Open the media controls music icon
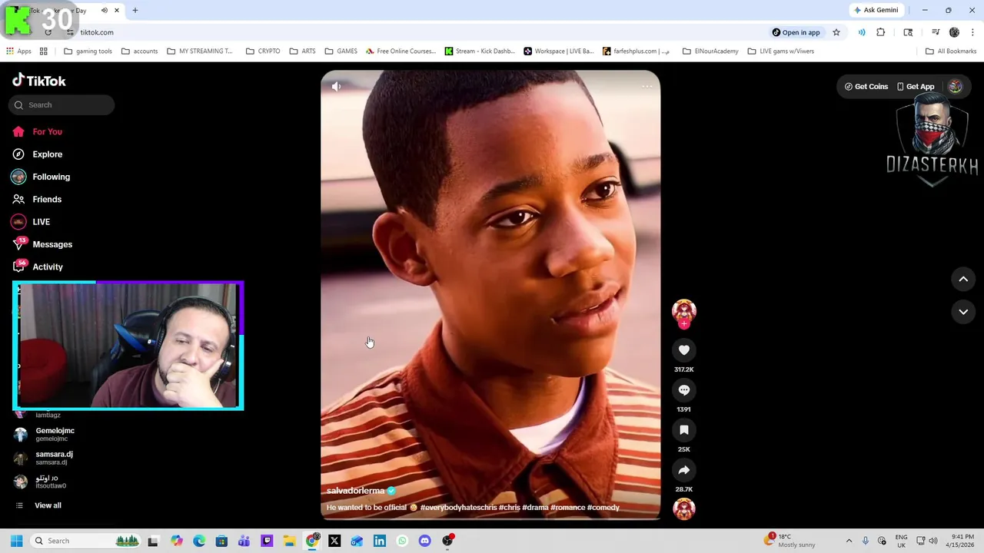 pos(936,32)
